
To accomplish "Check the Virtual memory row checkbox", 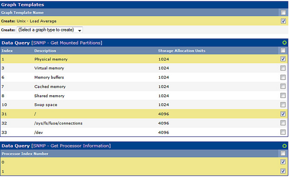I will coord(283,68).
